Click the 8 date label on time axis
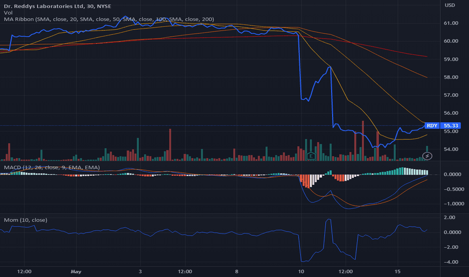The height and width of the screenshot is (277, 469). 237,271
